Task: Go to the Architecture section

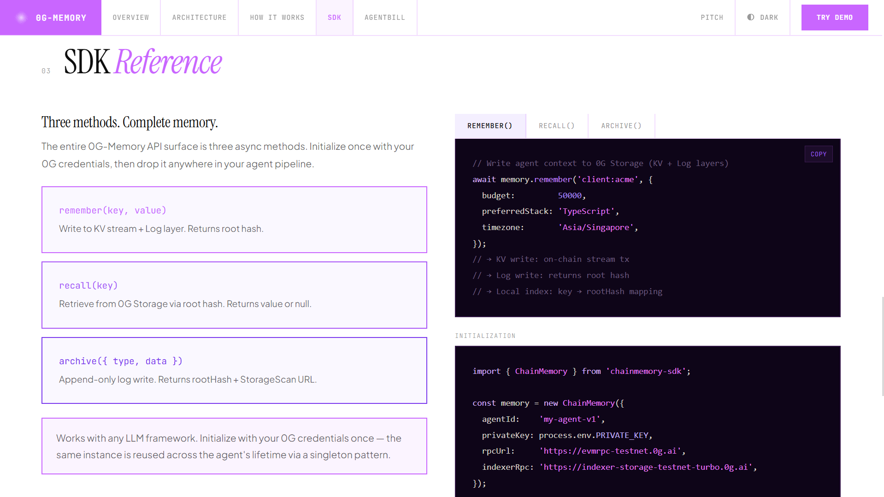Action: click(199, 18)
